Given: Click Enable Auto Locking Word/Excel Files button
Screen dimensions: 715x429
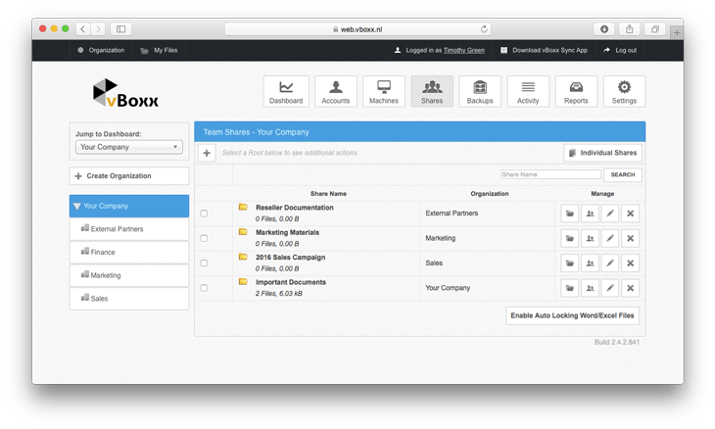Looking at the screenshot, I should (574, 315).
